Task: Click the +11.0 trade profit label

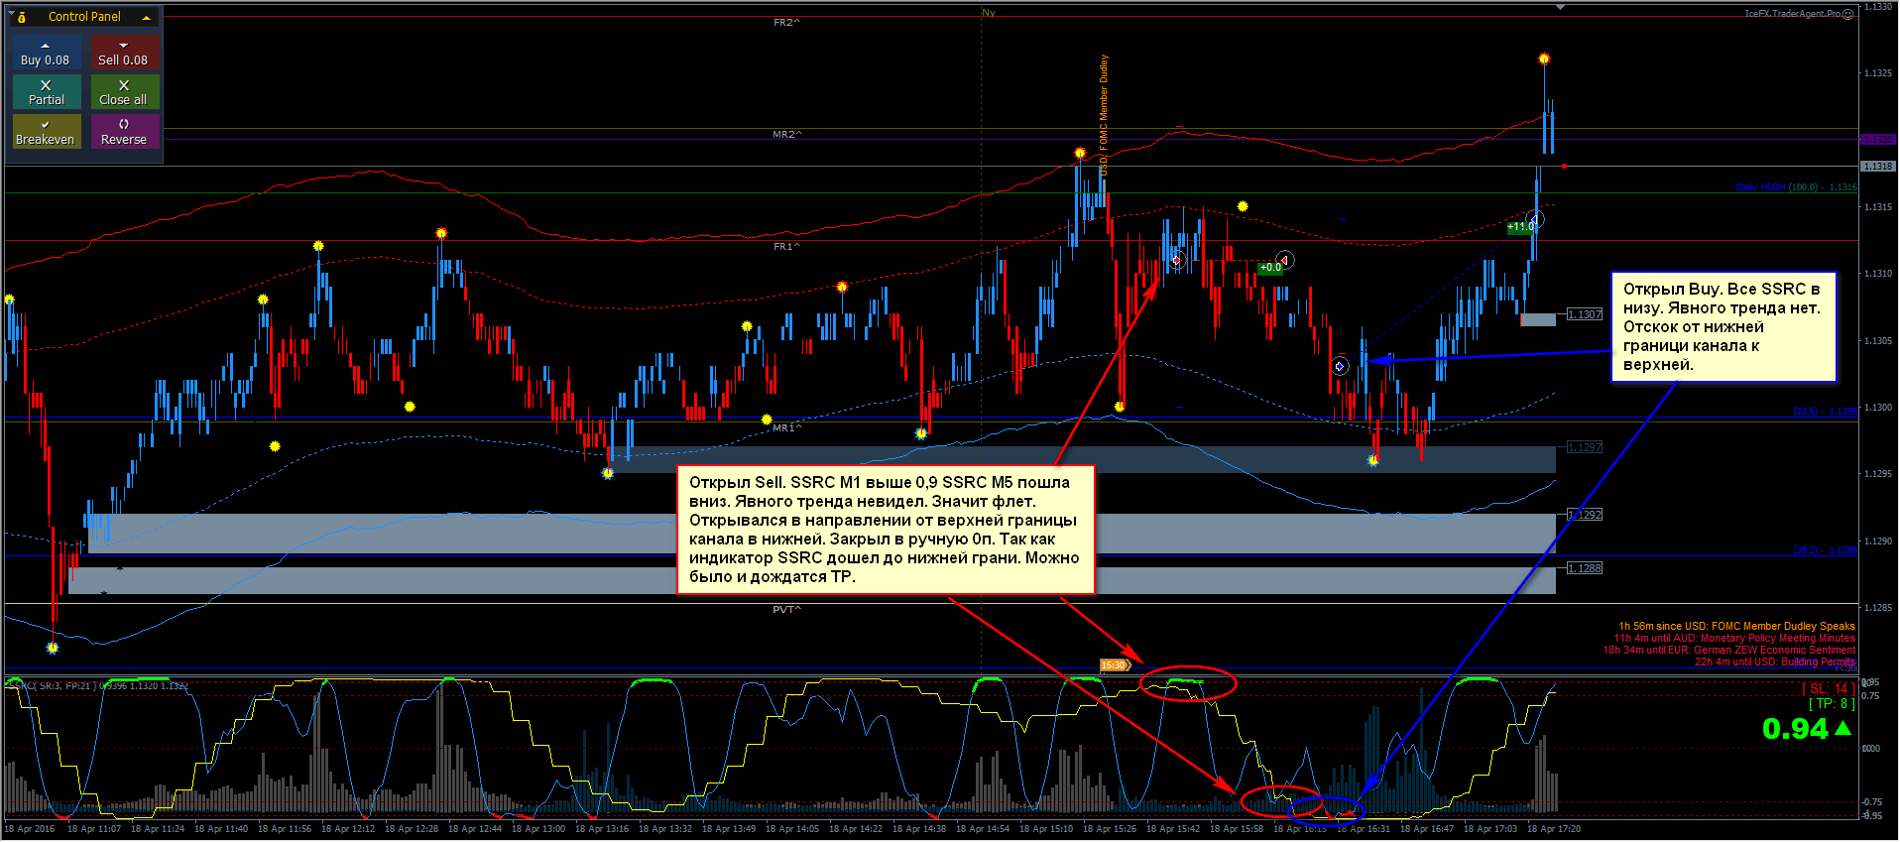Action: [1520, 227]
